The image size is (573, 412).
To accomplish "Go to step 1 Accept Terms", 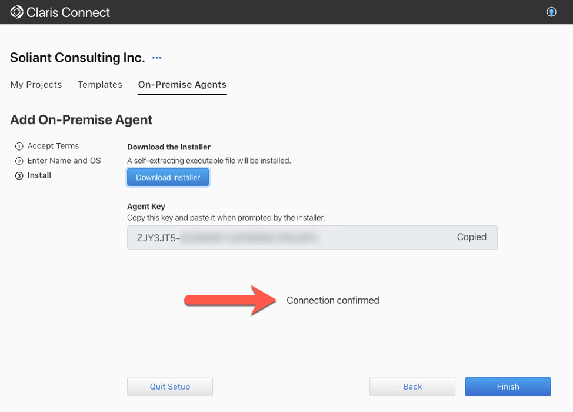I will pos(47,146).
